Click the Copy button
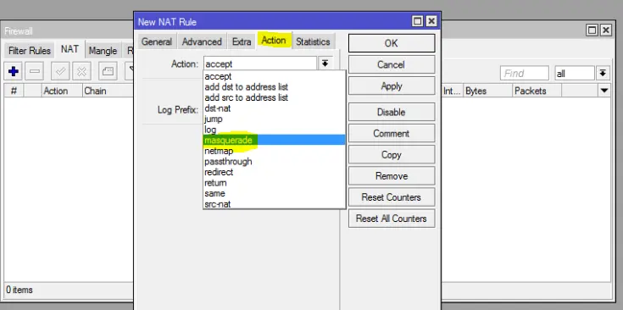Screen dimensions: 623x310 (392, 154)
